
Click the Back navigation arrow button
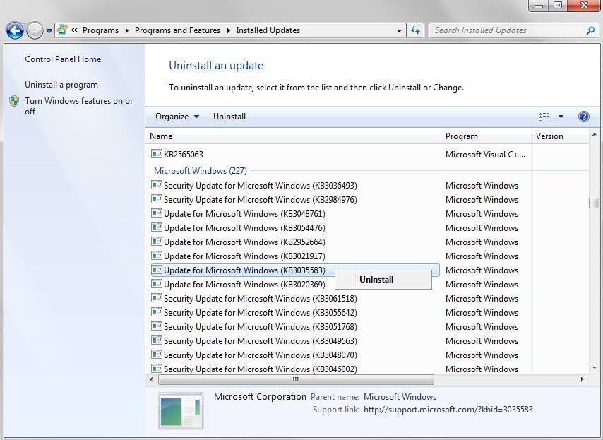point(15,30)
